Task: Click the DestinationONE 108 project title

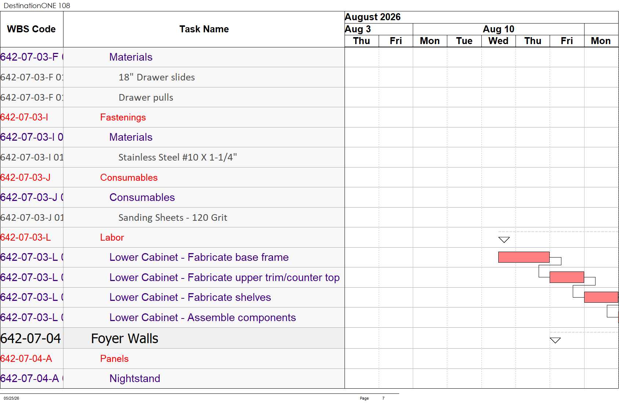Action: (x=37, y=6)
